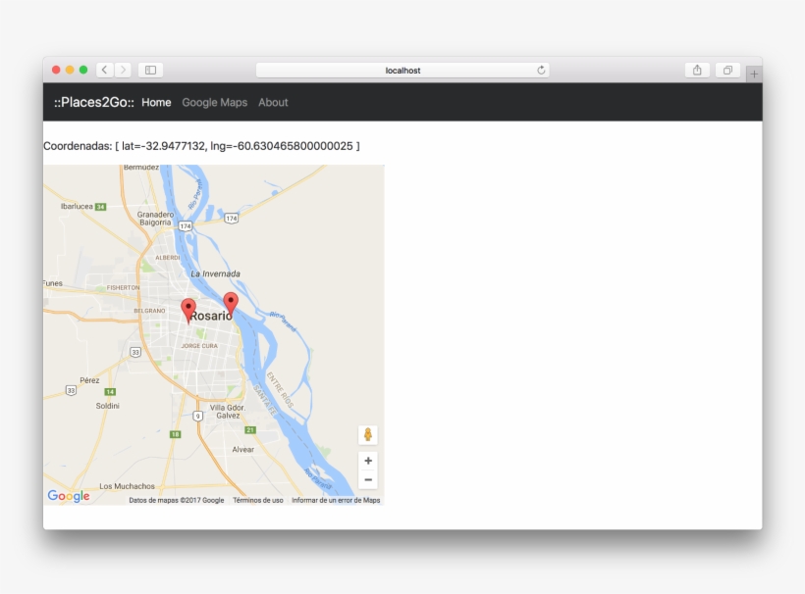The image size is (805, 594).
Task: Click the Coordenadas text line
Action: 201,146
